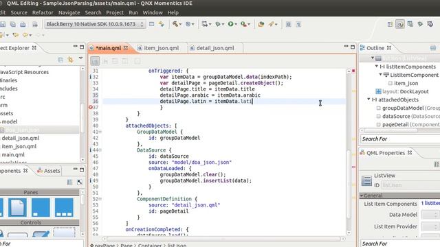
Task: Click the External Tools run icon
Action: (x=243, y=24)
